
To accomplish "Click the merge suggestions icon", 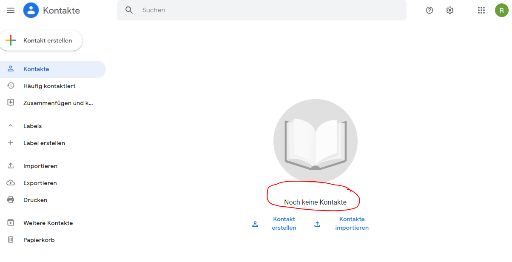I will [x=11, y=103].
